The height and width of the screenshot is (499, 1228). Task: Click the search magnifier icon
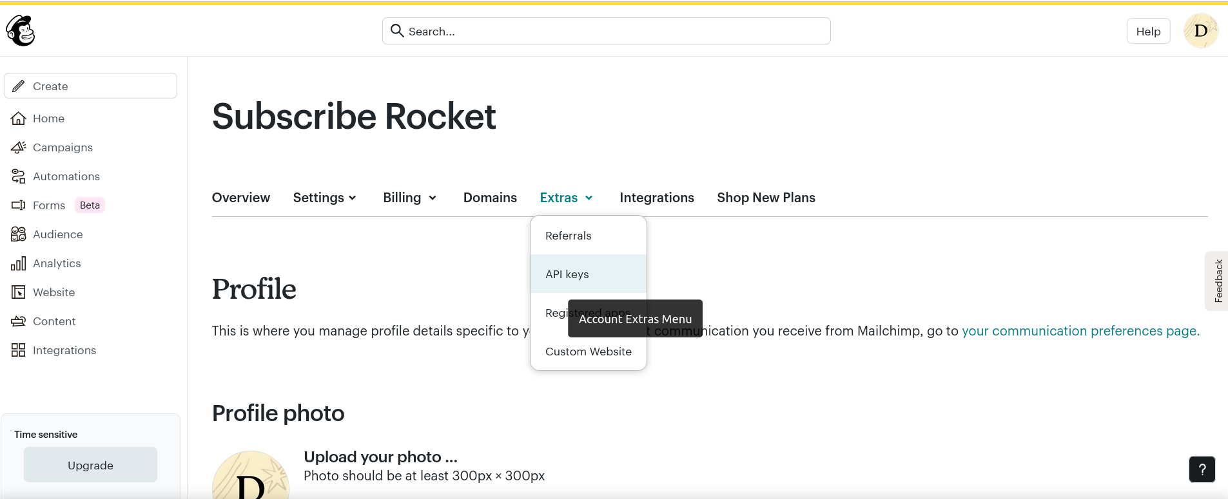point(397,31)
